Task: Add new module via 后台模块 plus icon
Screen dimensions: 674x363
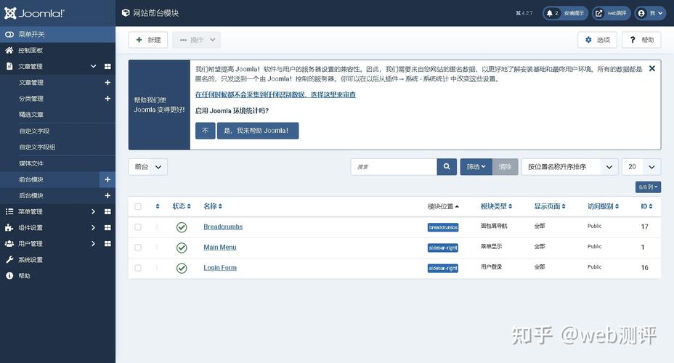Action: (107, 195)
